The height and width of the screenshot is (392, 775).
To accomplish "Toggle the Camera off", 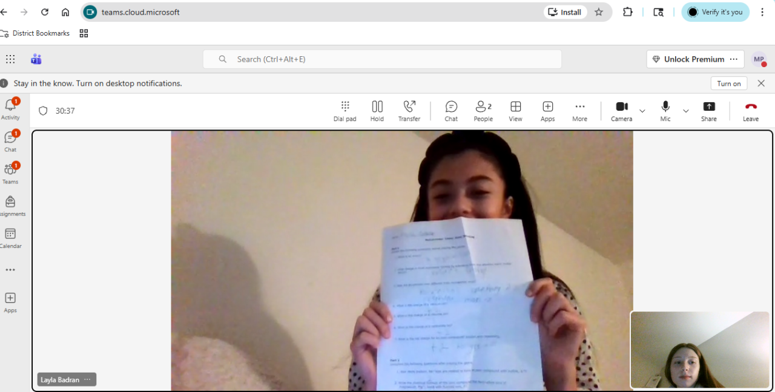I will 622,111.
